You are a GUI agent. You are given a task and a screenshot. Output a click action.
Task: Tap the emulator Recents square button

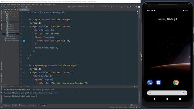pos(180,99)
